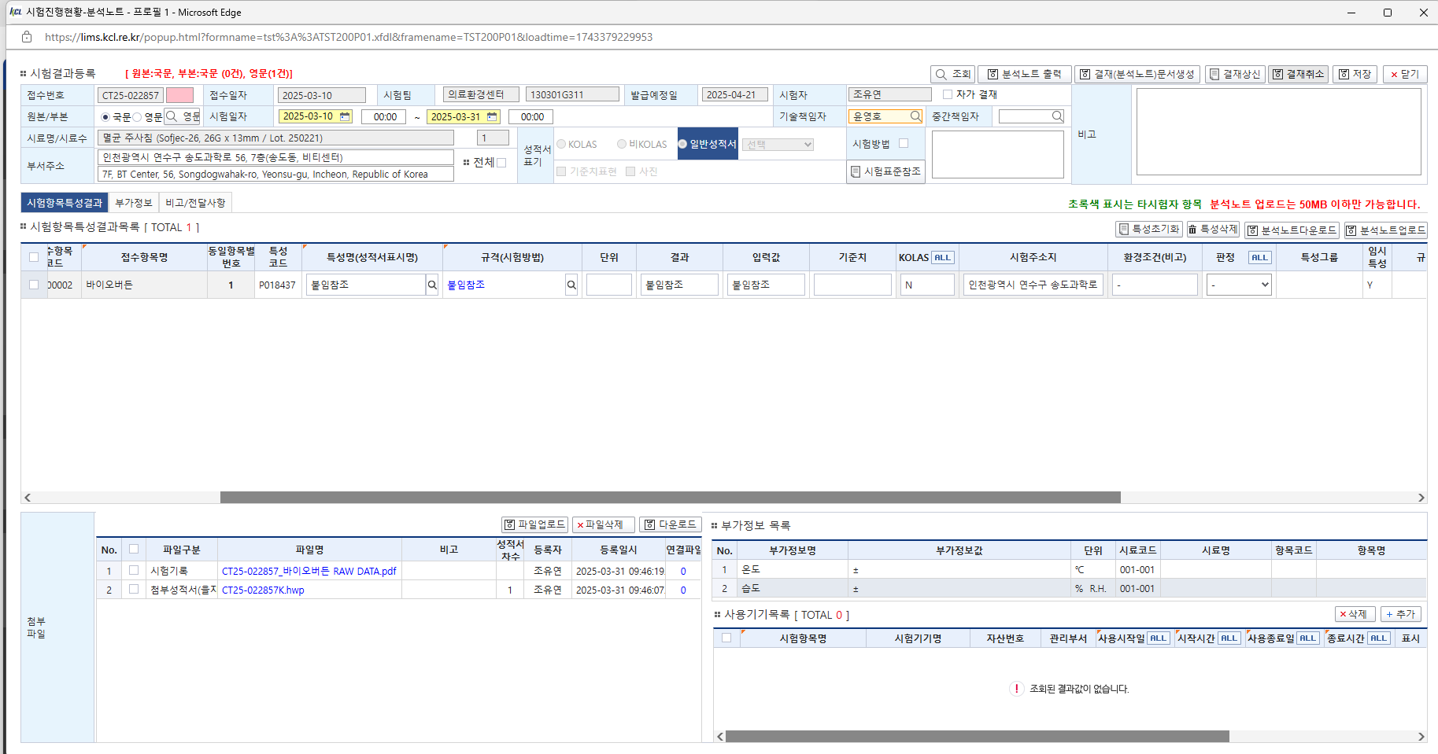
Task: Open CT25-022857K.hwp file link
Action: tap(263, 590)
